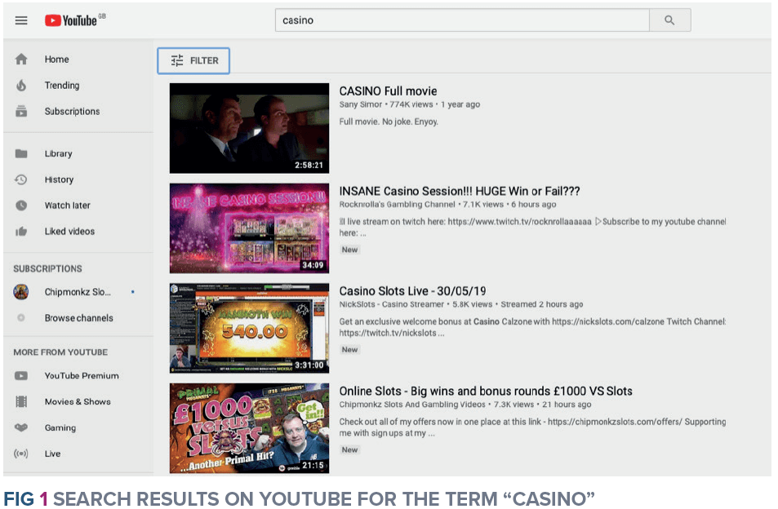Open Browse channels

coord(78,317)
